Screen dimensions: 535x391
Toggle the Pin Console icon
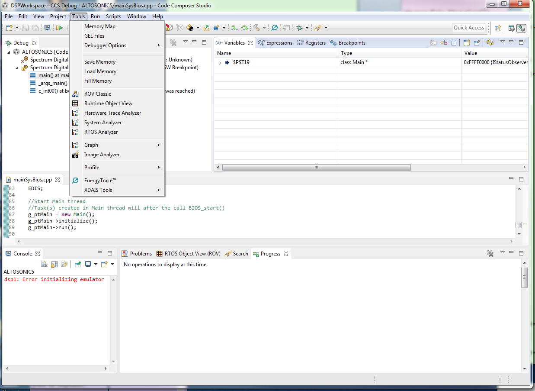coord(78,264)
